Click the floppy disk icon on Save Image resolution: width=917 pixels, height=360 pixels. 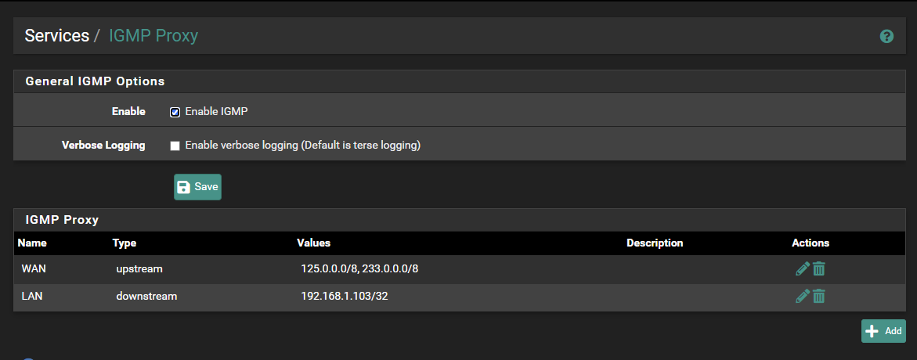pos(183,187)
